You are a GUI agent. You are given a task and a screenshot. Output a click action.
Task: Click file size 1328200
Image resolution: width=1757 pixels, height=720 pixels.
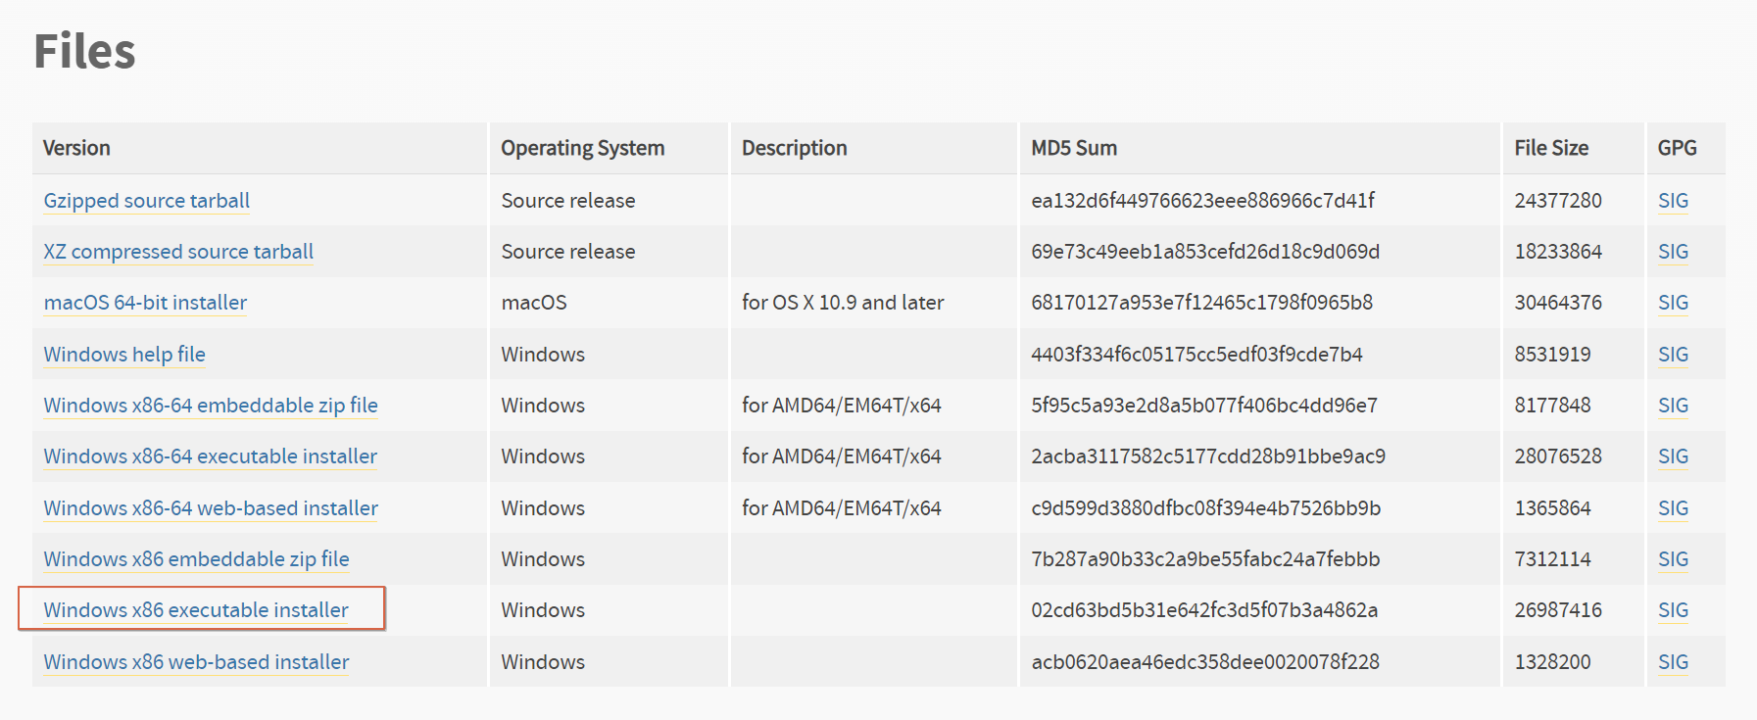1552,662
